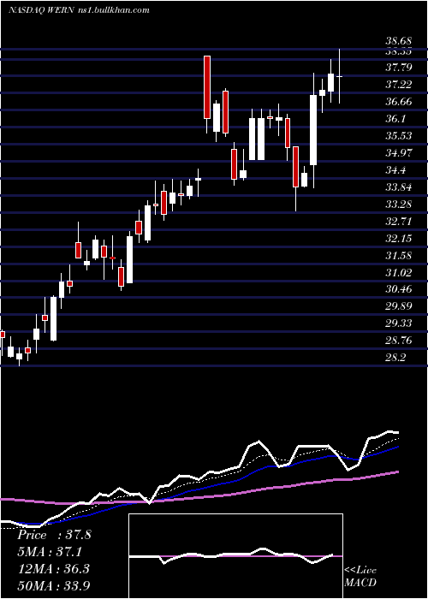Click the Price : 37.8 readout
The width and height of the screenshot is (428, 599).
pos(54,535)
